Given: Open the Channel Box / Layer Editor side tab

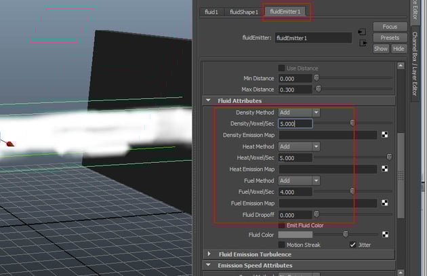Looking at the screenshot, I should 415,64.
